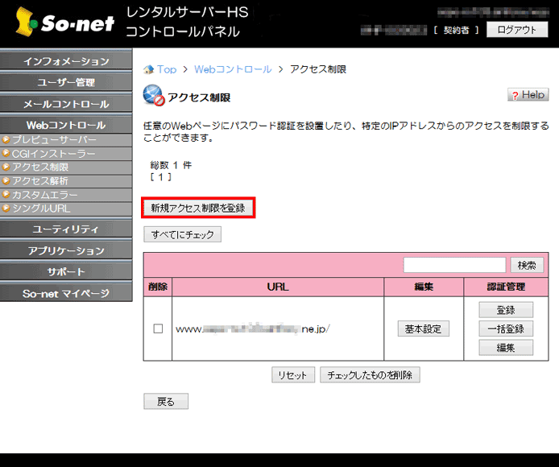
Task: Click the search text field
Action: (454, 265)
